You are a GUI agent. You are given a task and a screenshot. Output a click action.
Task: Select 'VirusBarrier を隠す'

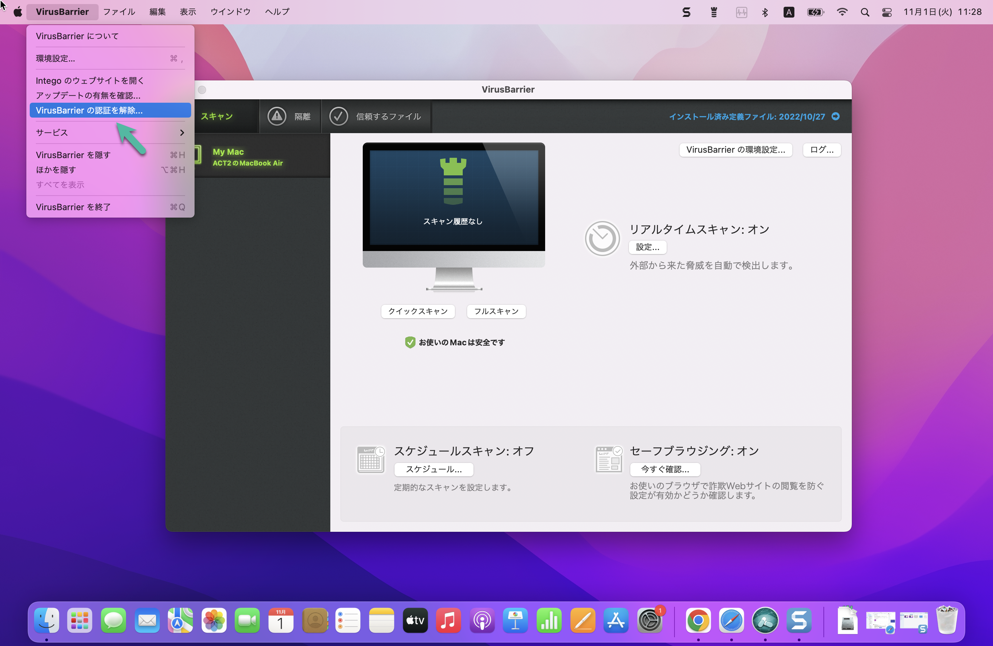click(110, 155)
